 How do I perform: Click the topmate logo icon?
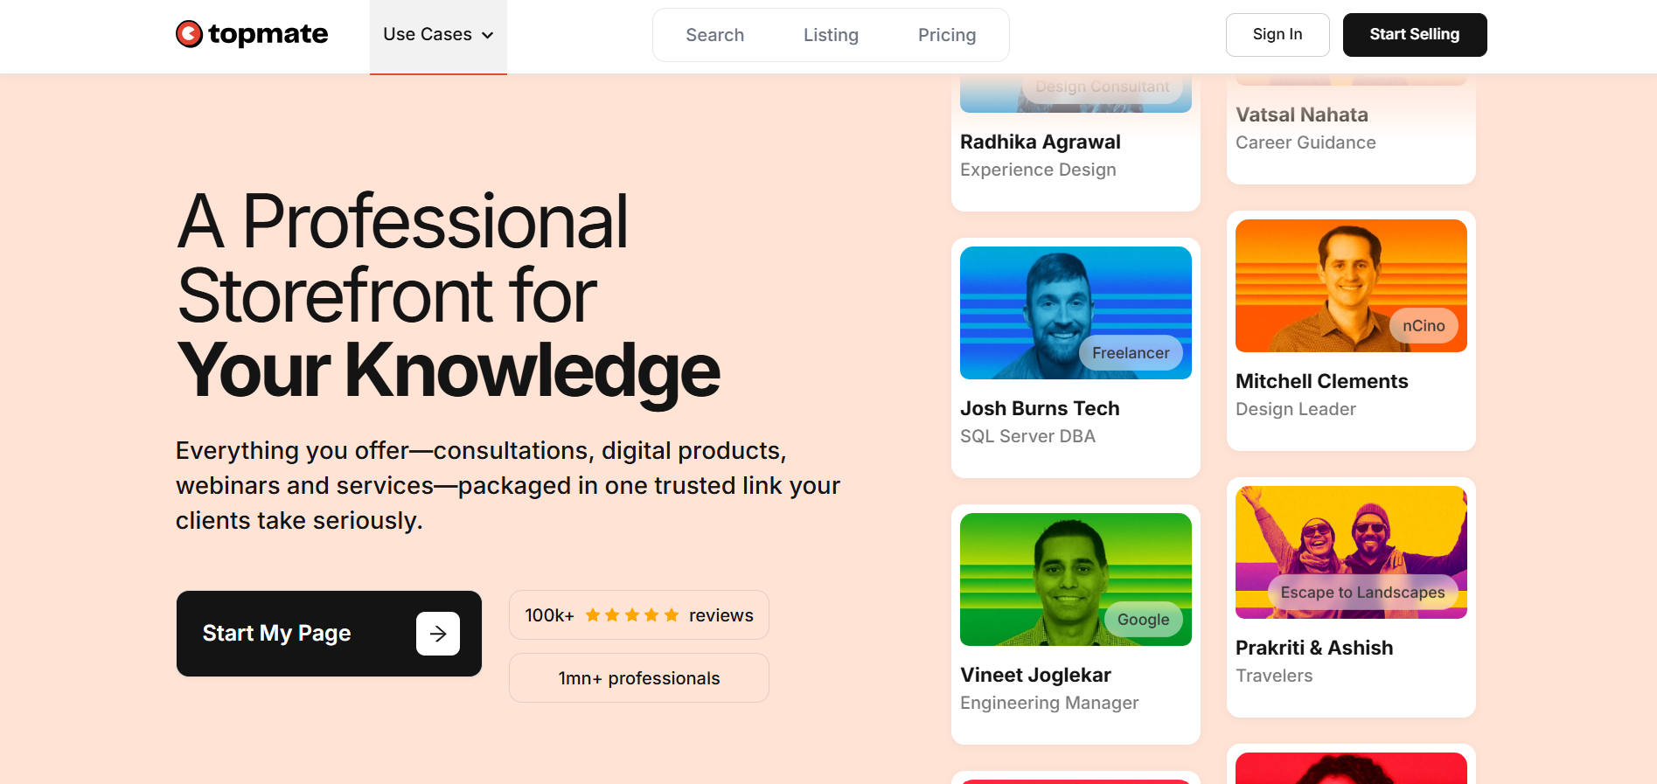coord(189,34)
